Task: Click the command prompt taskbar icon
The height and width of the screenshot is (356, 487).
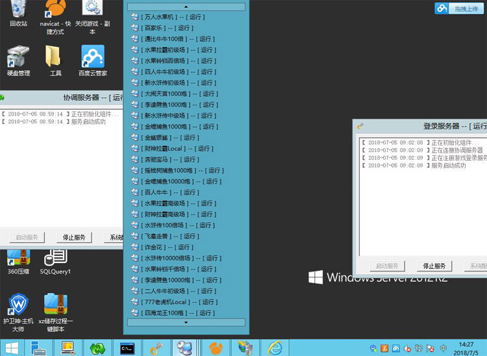Action: pyautogui.click(x=127, y=348)
